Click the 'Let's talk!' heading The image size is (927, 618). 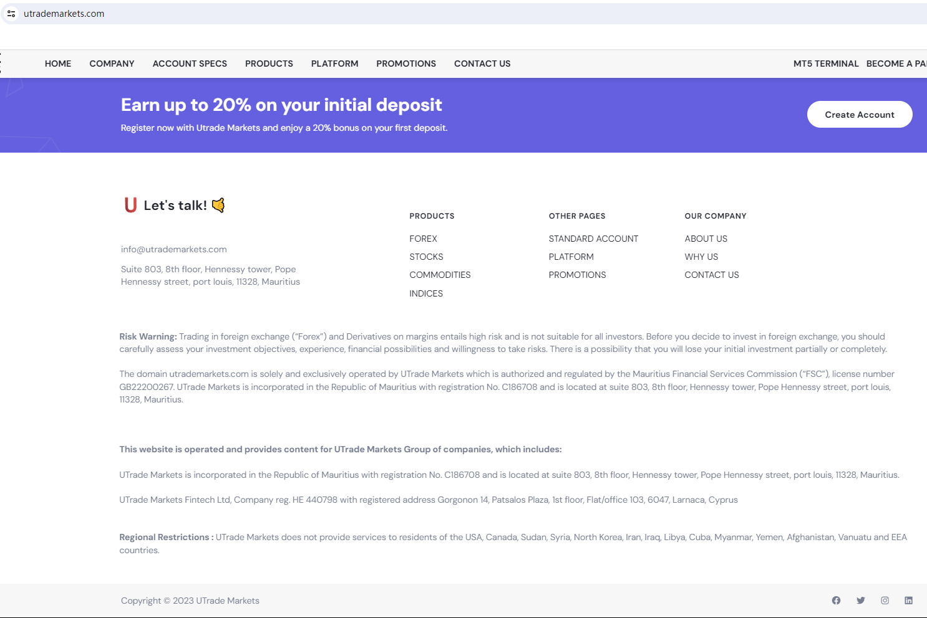point(175,206)
